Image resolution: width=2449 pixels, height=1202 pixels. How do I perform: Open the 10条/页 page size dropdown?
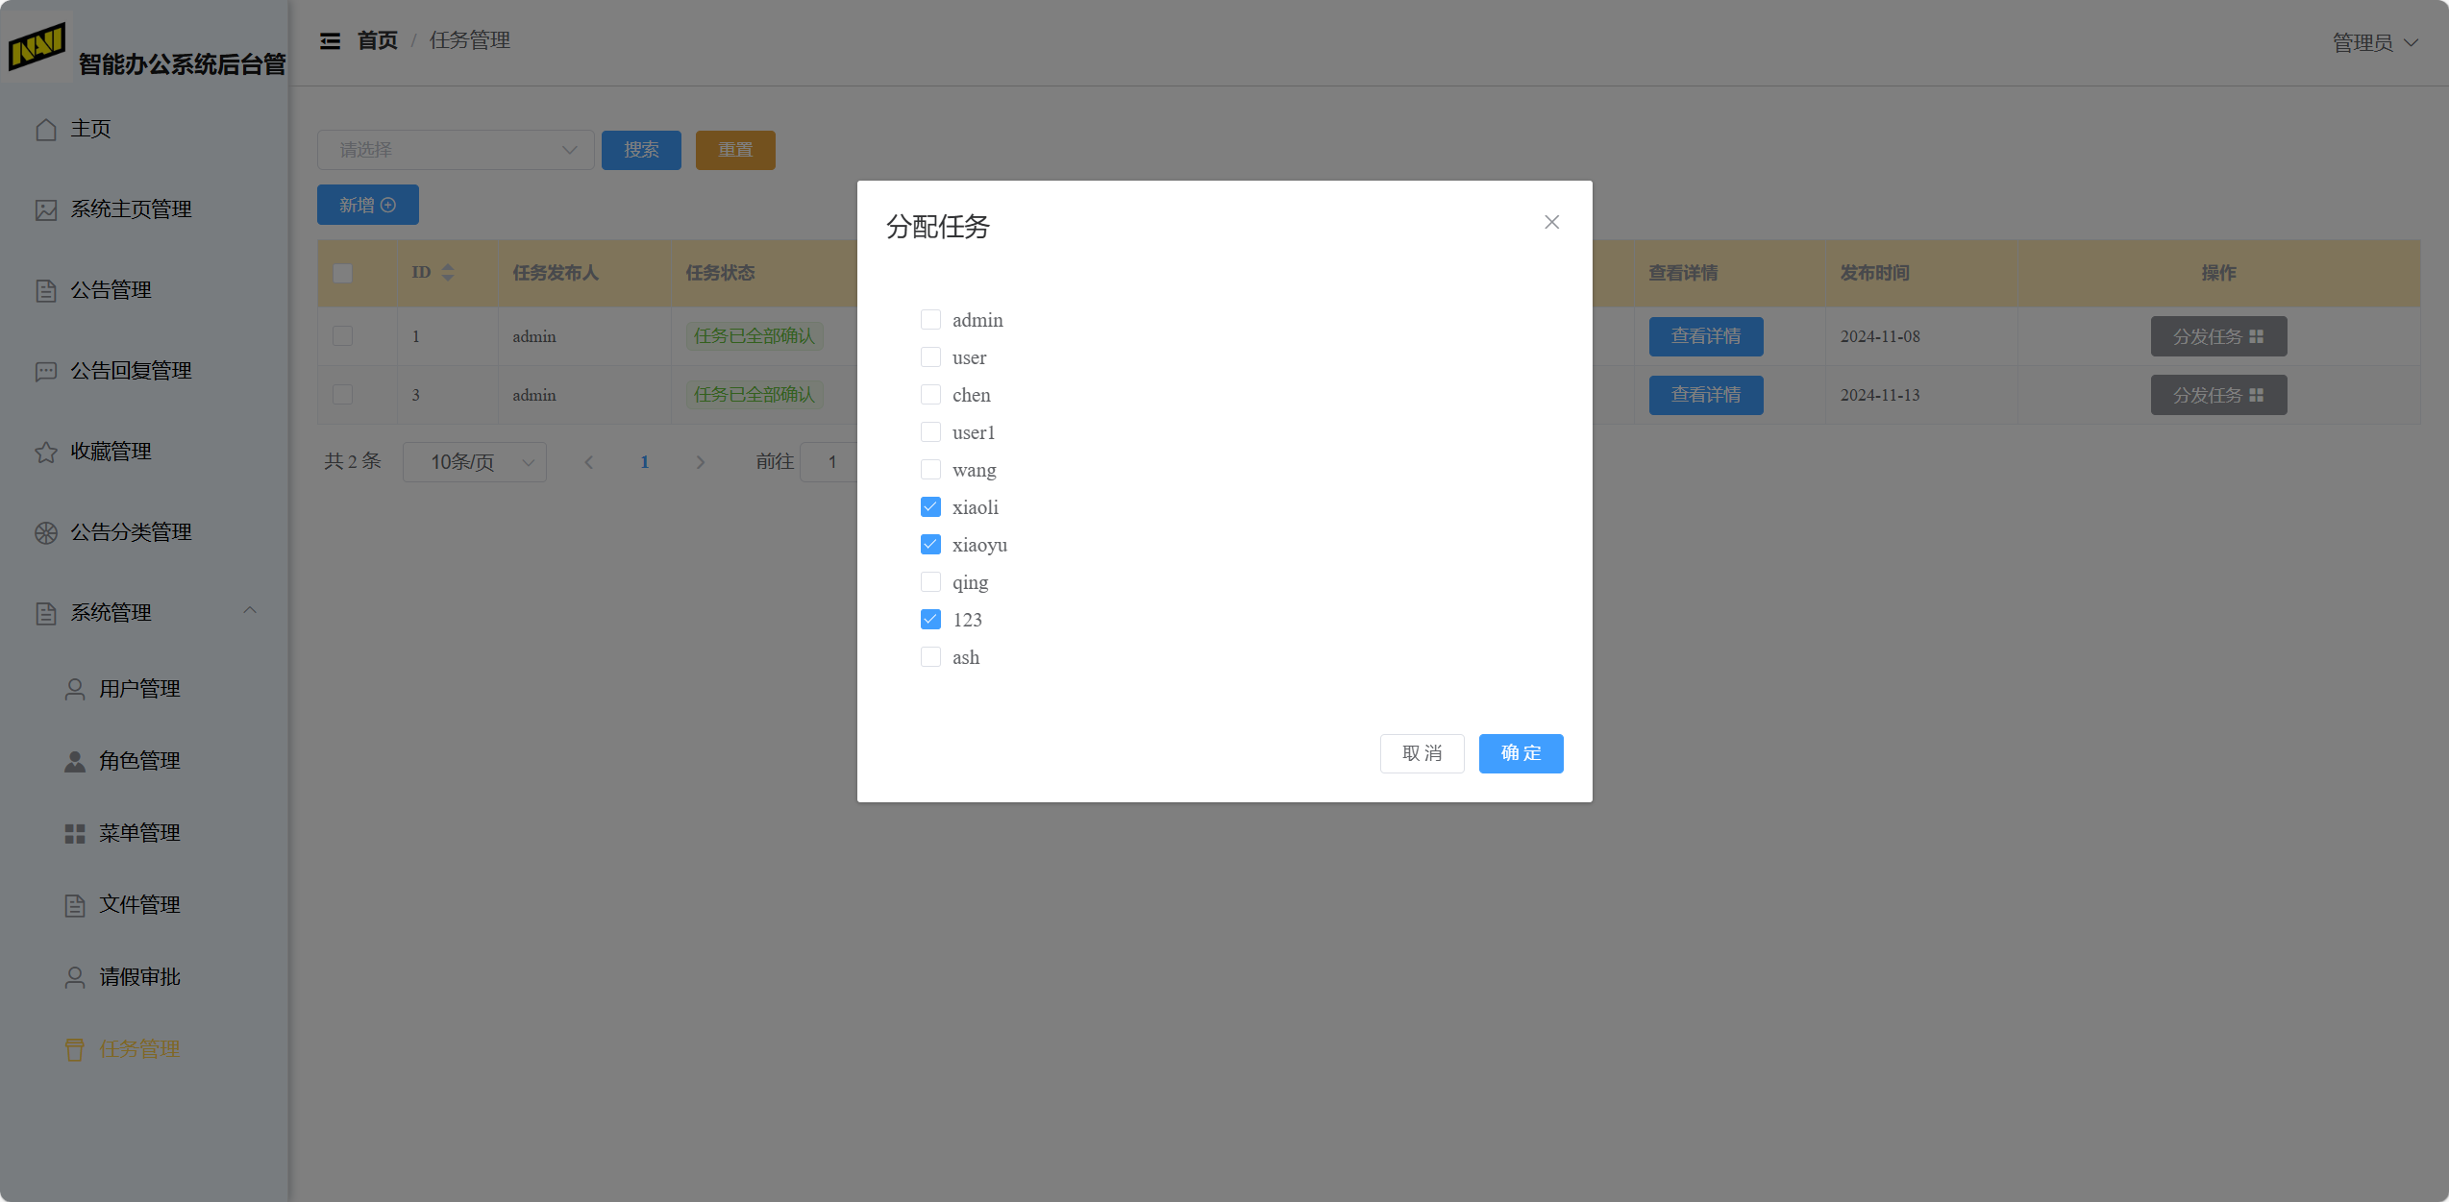(x=475, y=462)
